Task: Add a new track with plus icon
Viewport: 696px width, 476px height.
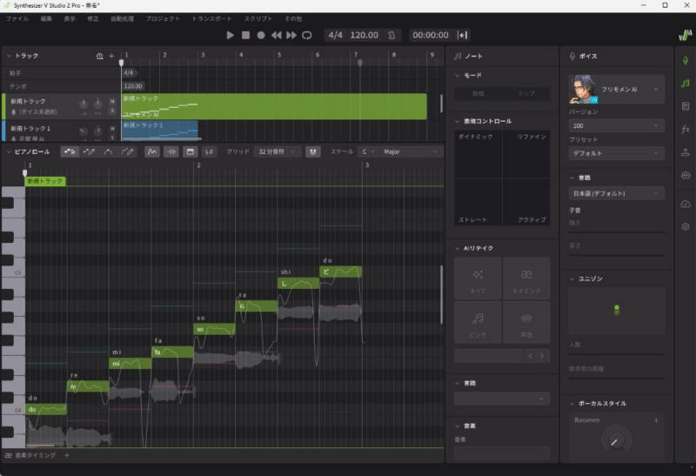Action: pyautogui.click(x=111, y=56)
